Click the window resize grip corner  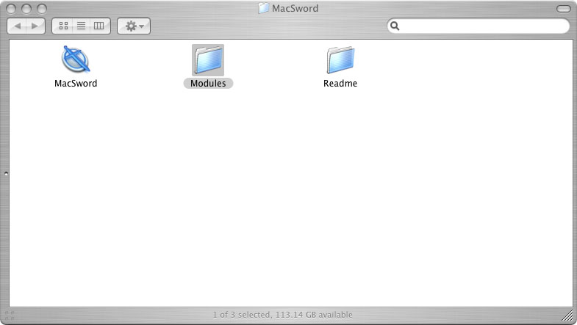(567, 315)
